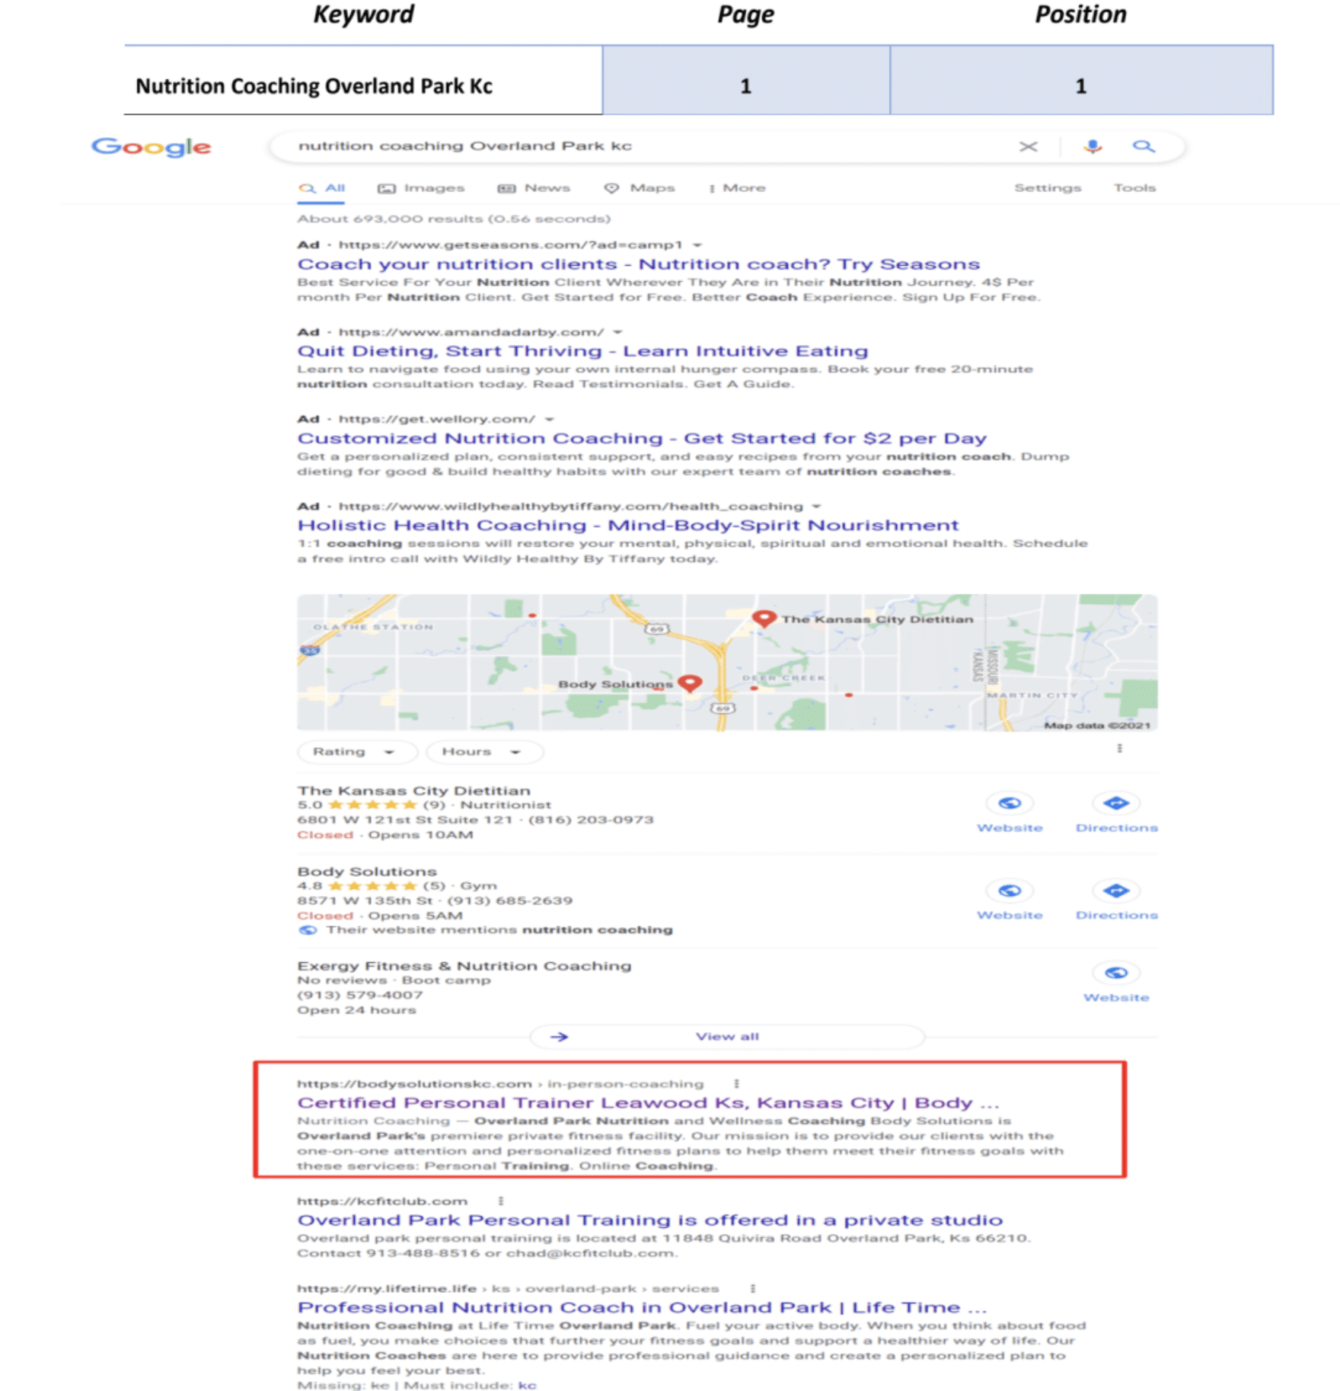Screen dimensions: 1340x1391
Task: Clear the search box with the X icon
Action: point(1028,146)
